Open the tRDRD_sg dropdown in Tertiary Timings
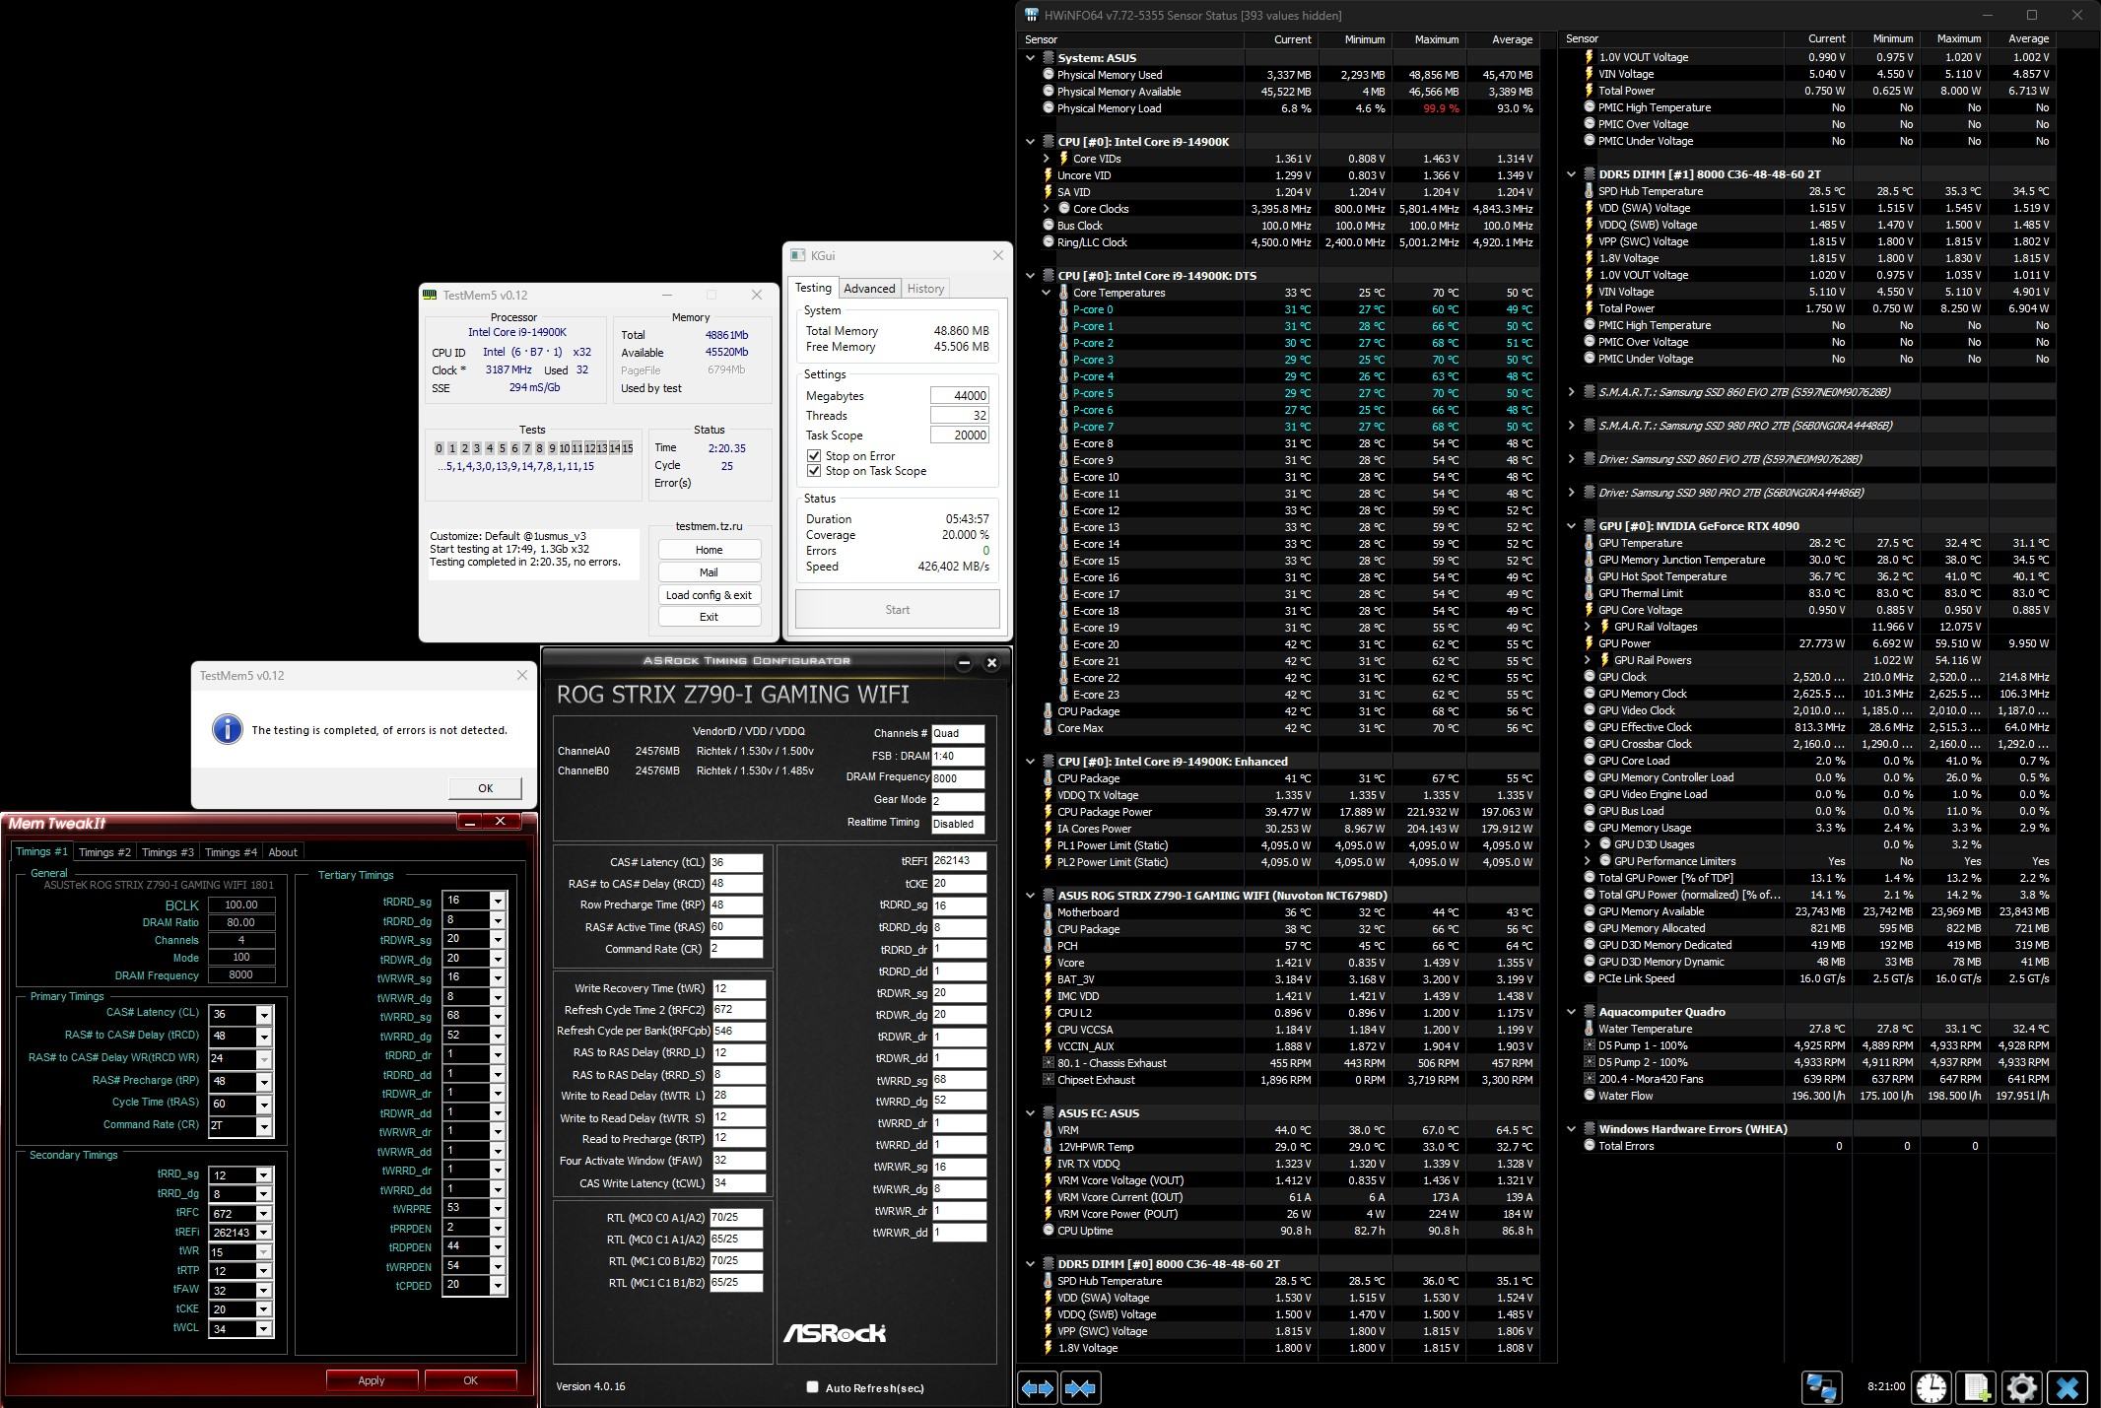 pos(498,901)
